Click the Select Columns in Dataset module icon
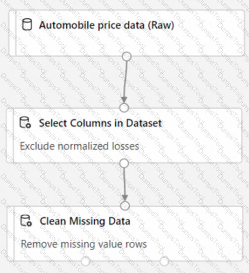249x273 pixels. 25,123
